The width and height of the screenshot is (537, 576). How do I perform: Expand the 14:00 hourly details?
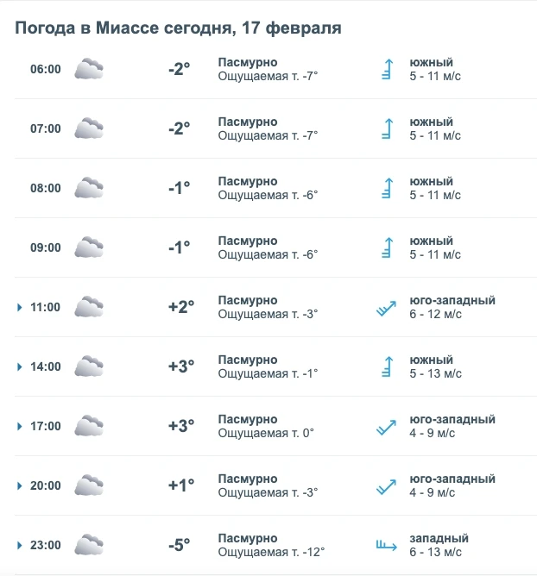19,366
